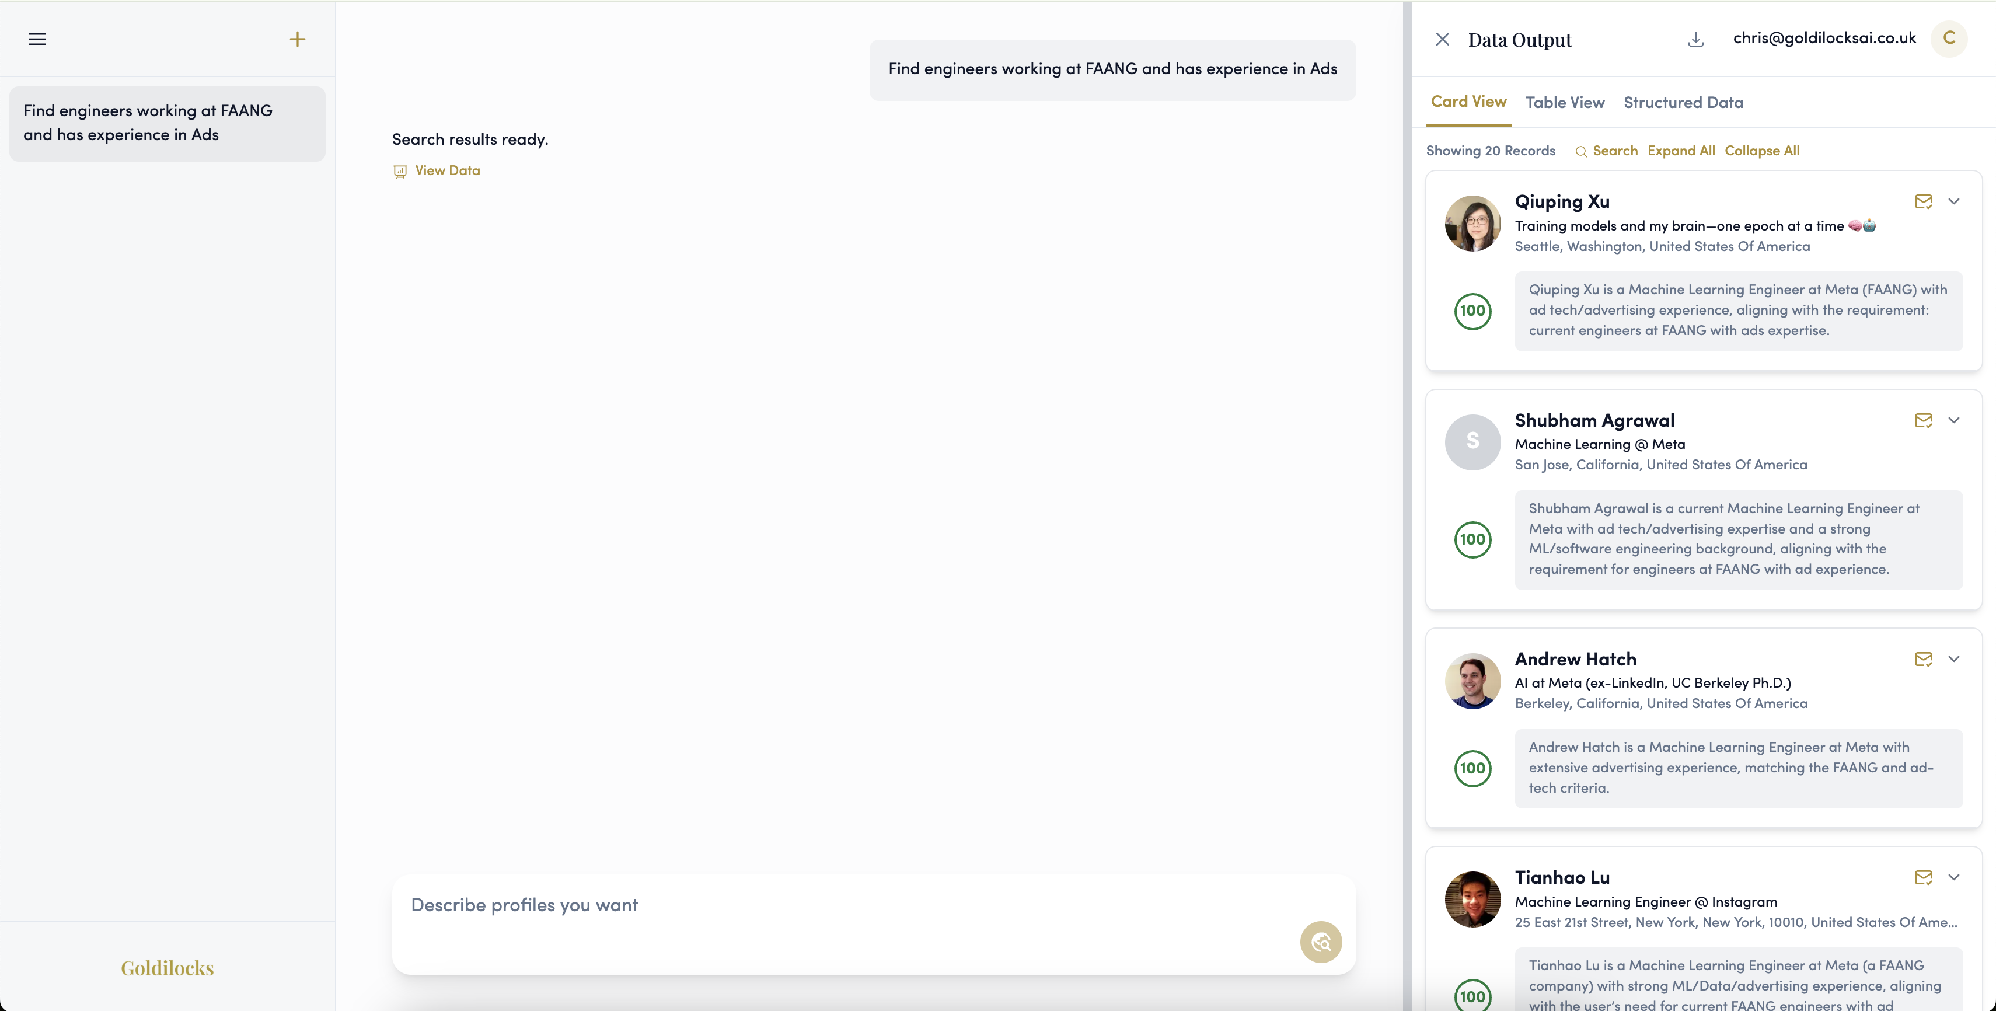Switch to the Card View tab
The image size is (1996, 1011).
pyautogui.click(x=1468, y=102)
